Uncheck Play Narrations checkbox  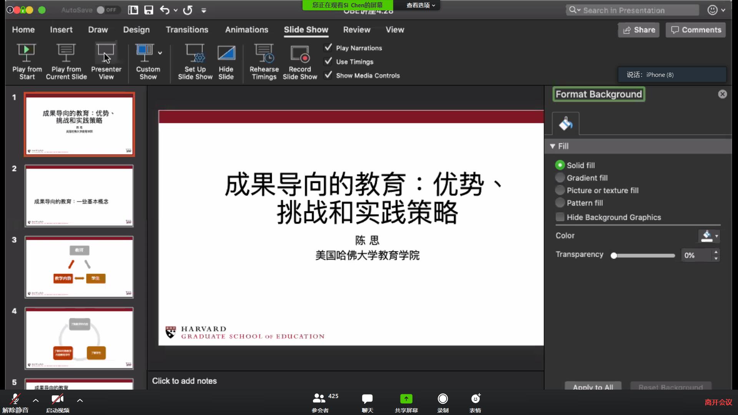click(x=328, y=48)
